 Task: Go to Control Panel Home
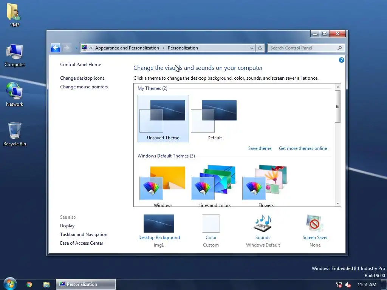coord(80,64)
